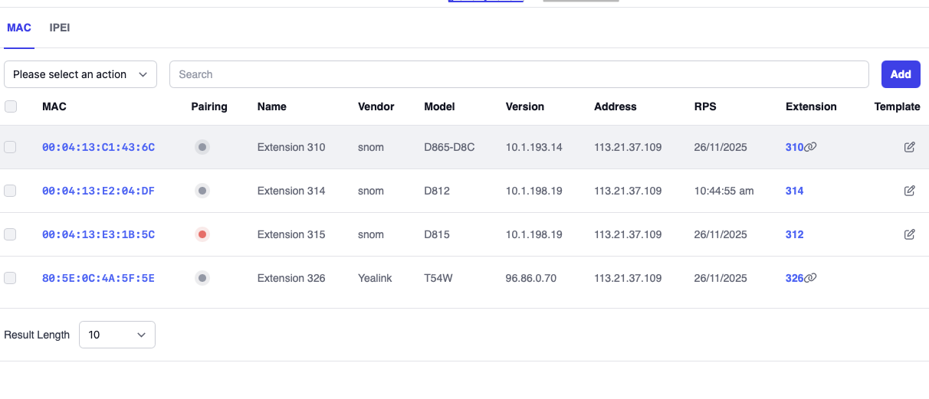Toggle the select-all checkbox in table header
Screen dimensions: 929x399
[11, 106]
